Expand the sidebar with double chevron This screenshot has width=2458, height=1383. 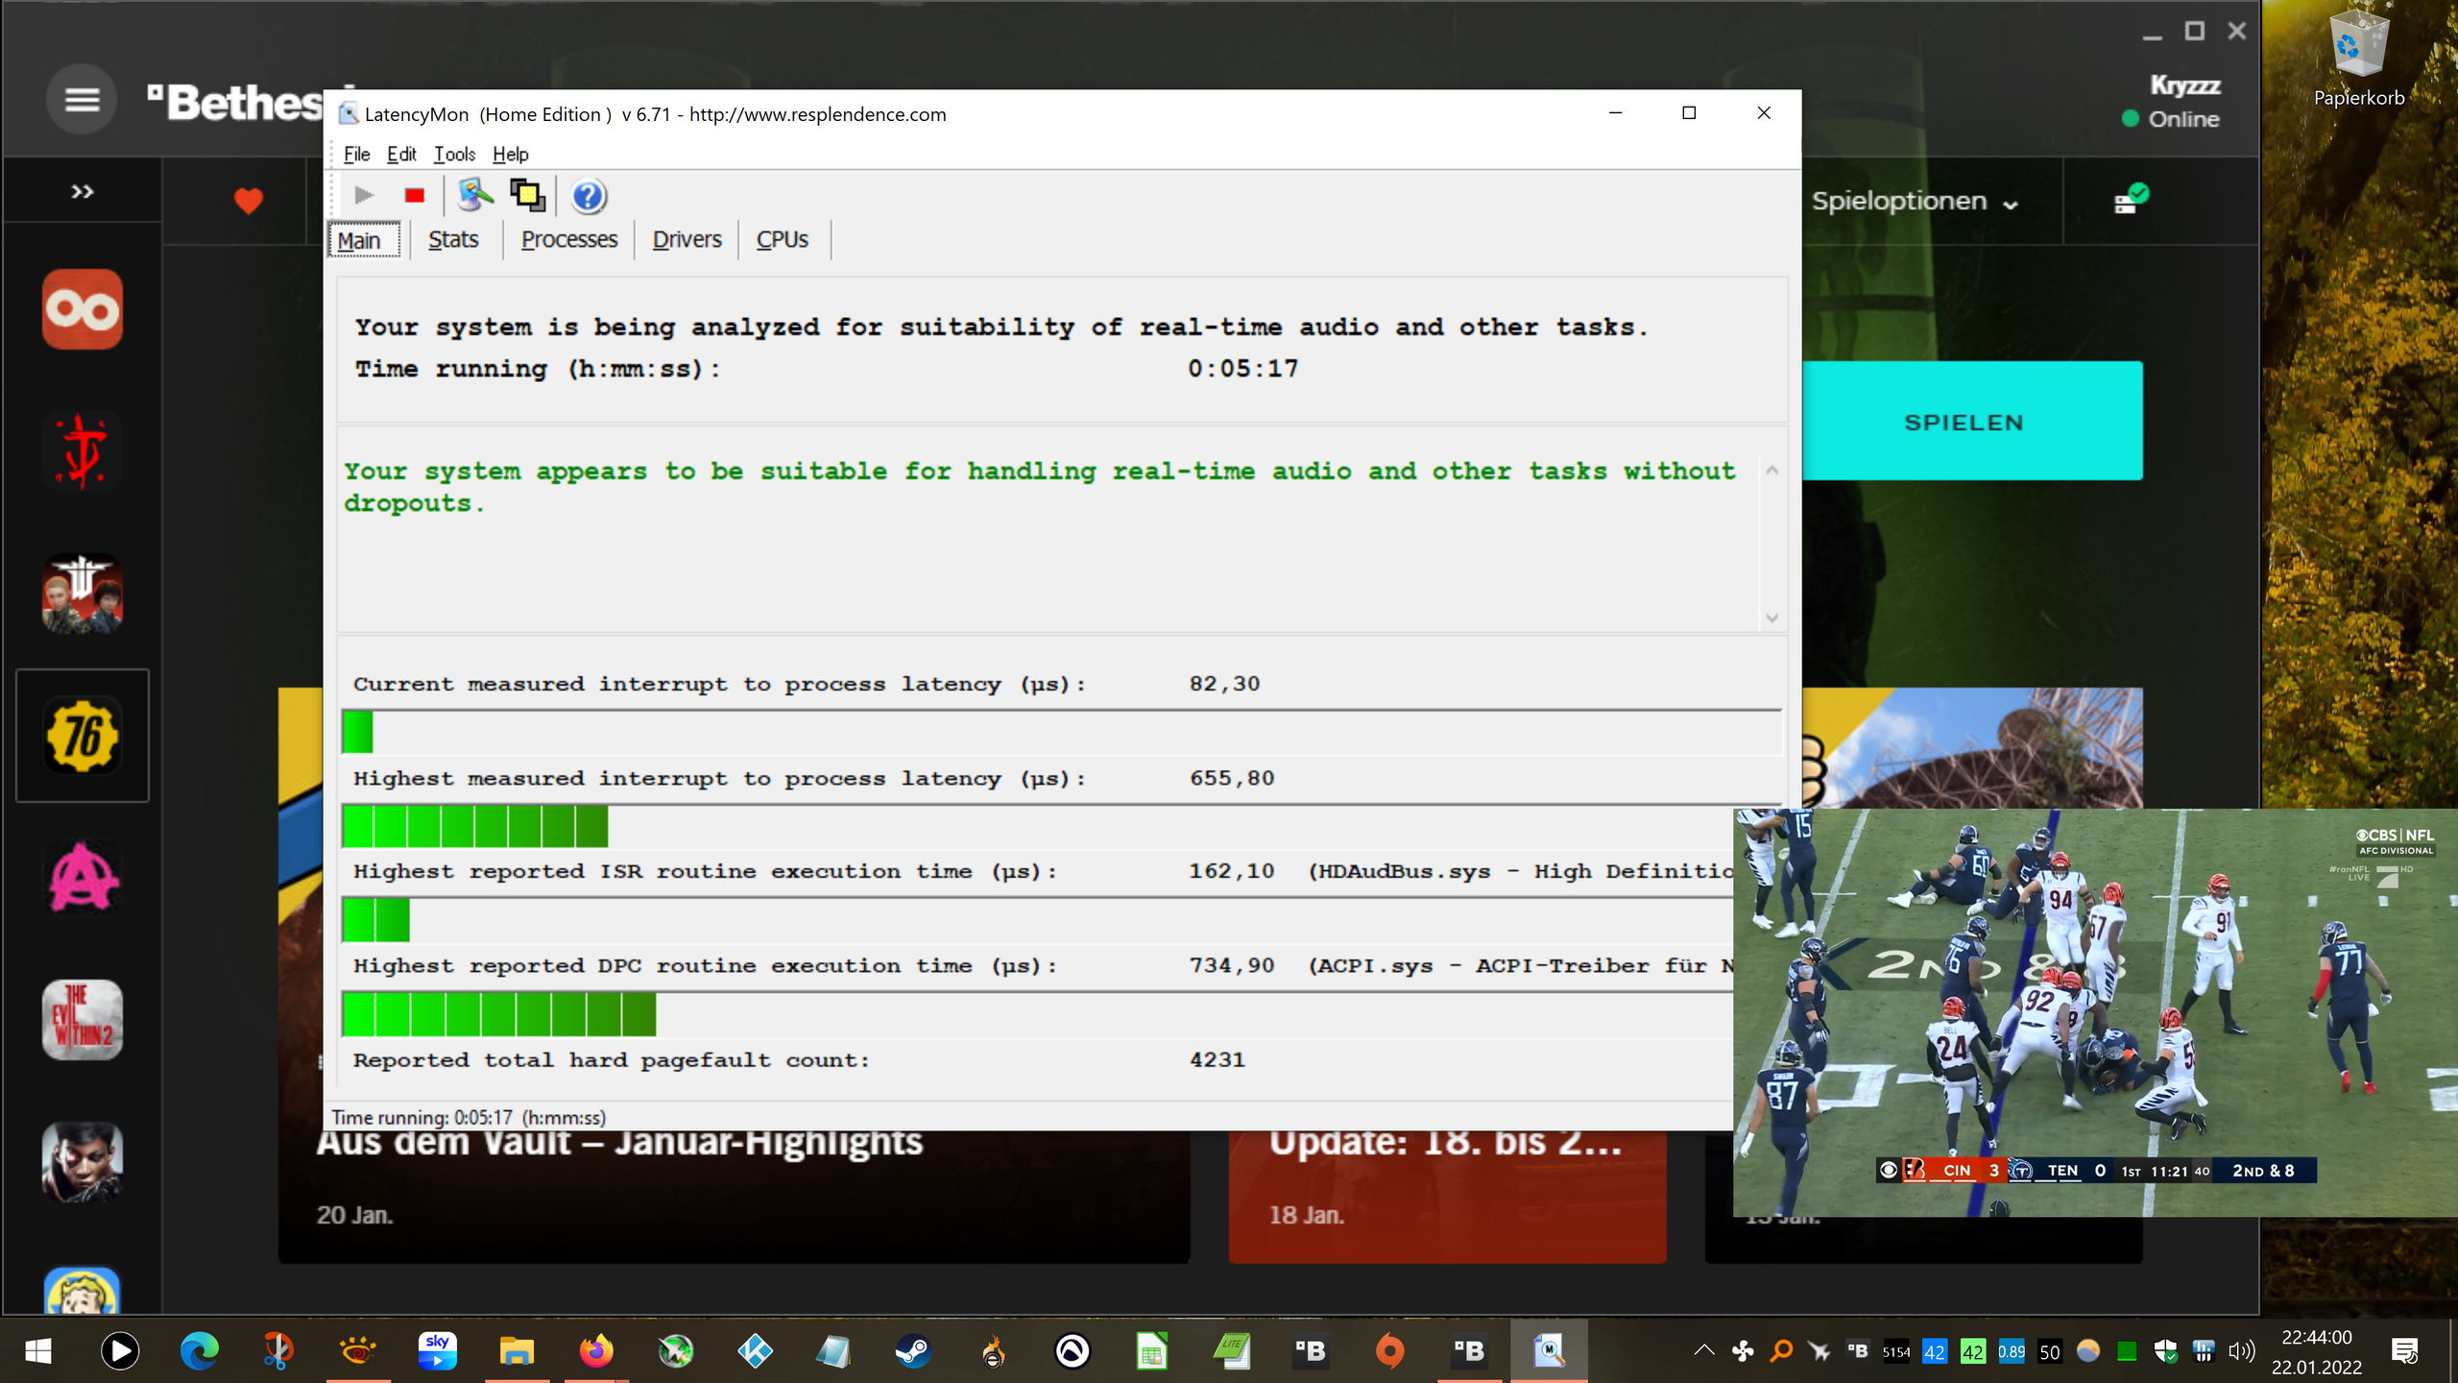click(83, 192)
